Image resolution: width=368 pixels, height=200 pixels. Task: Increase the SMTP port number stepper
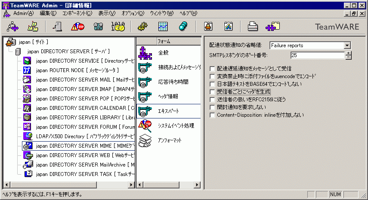[x=349, y=53]
